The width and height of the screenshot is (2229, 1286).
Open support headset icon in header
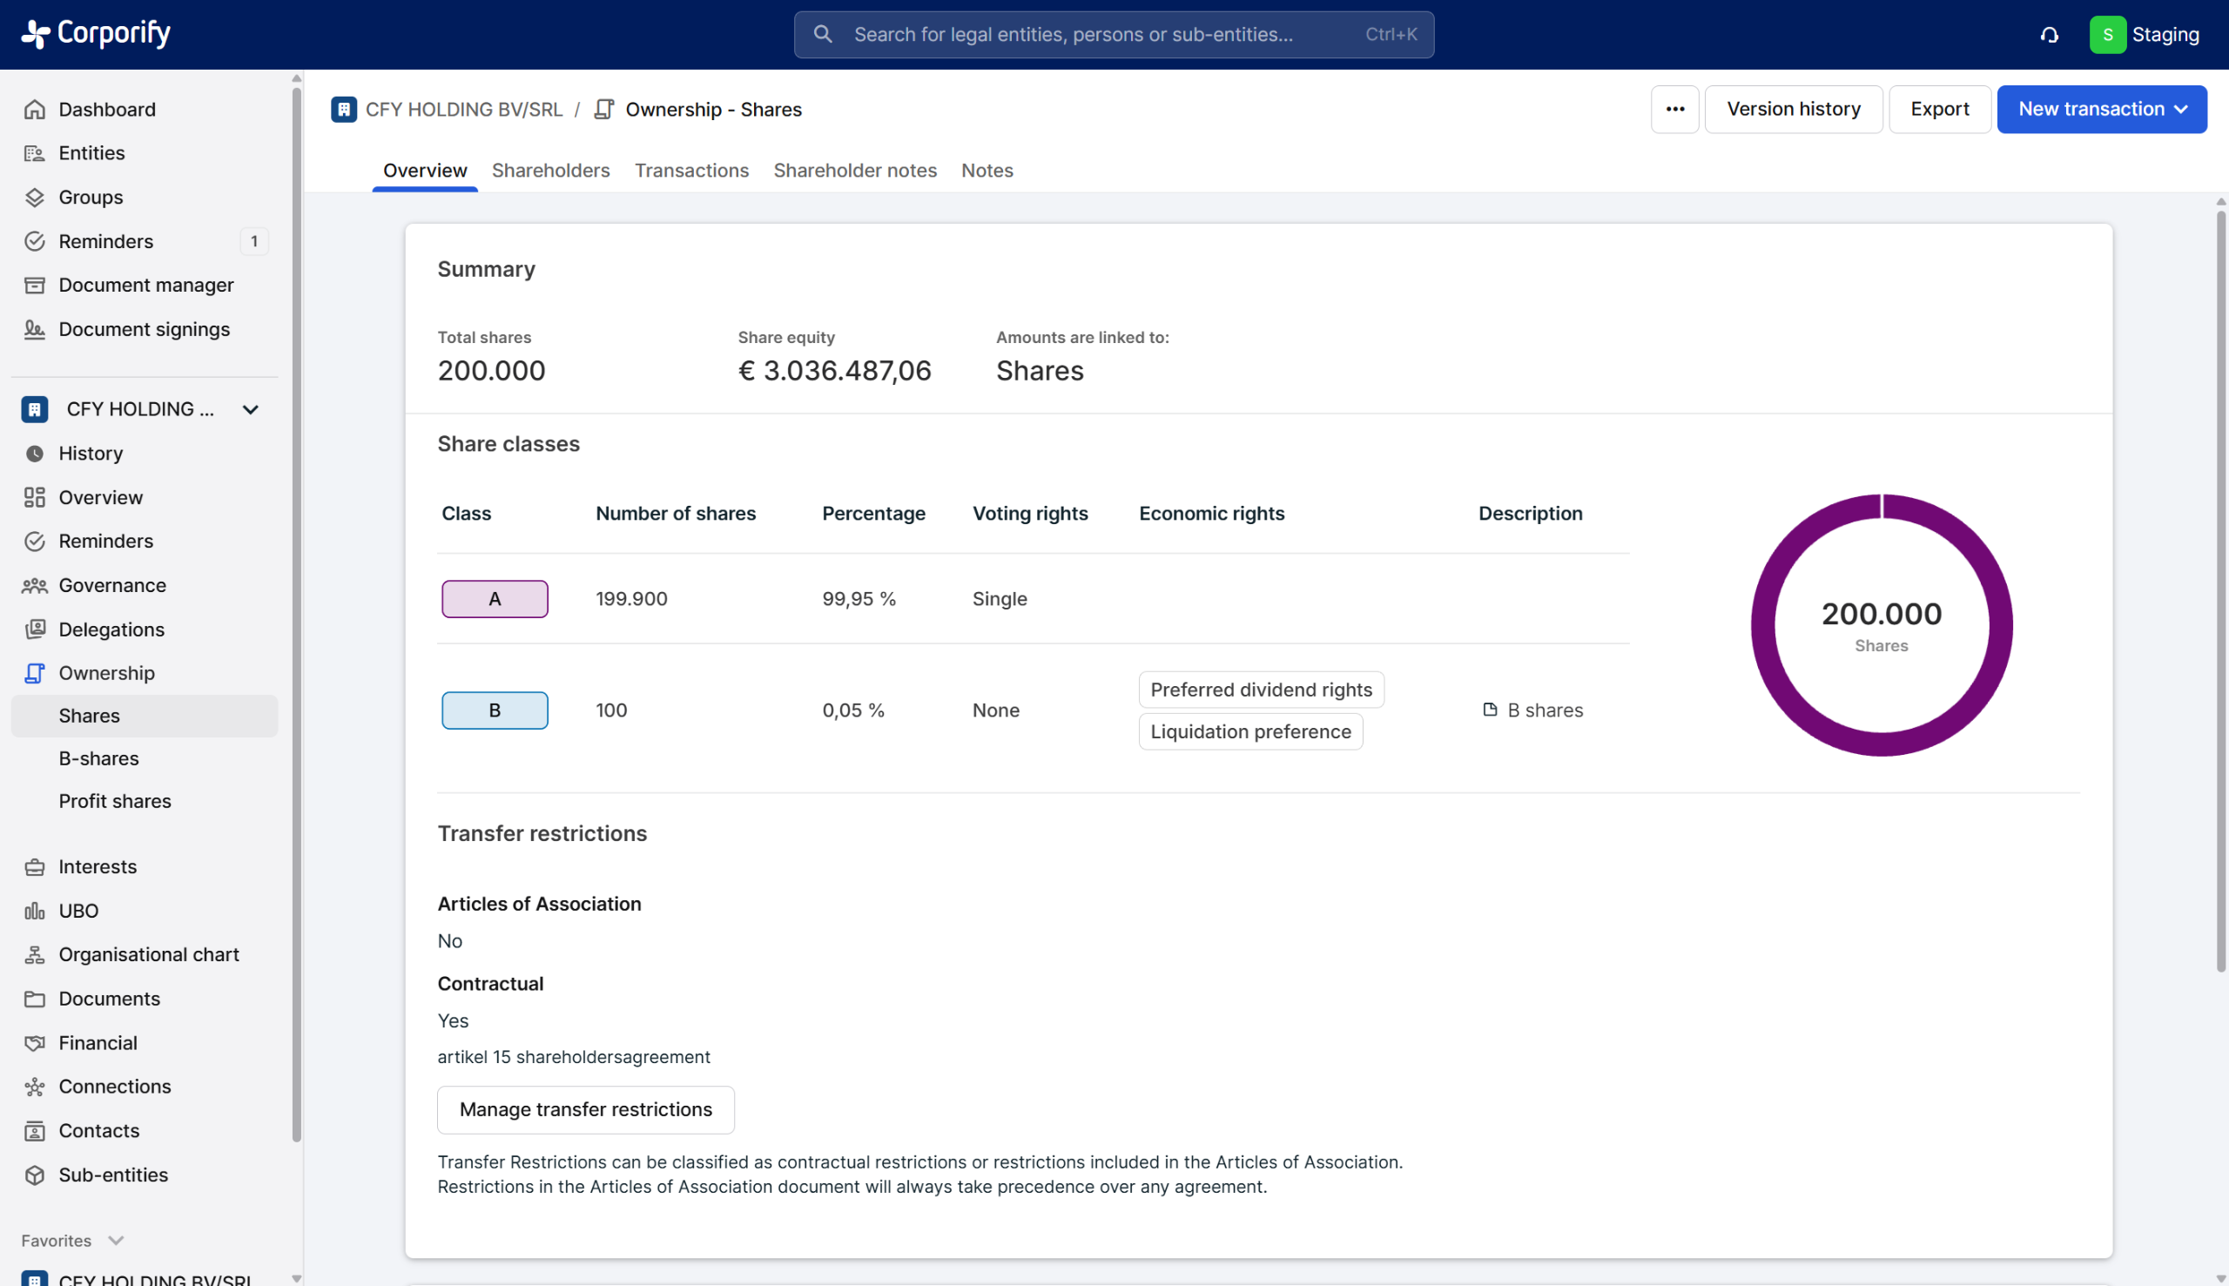point(2049,35)
